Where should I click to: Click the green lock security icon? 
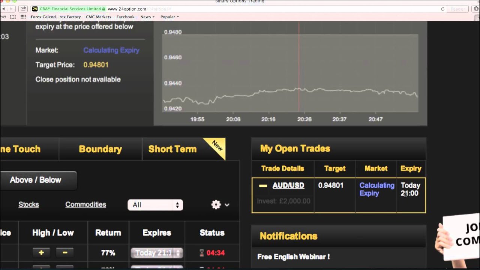[104, 9]
